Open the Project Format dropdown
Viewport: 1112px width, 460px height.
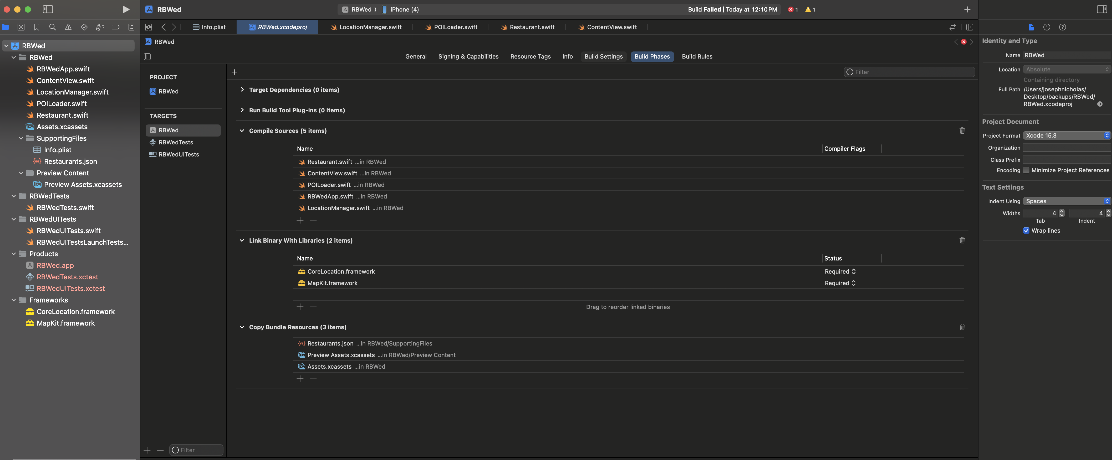click(1067, 135)
